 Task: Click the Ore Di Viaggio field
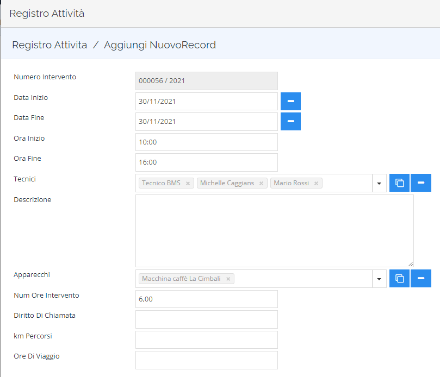207,360
